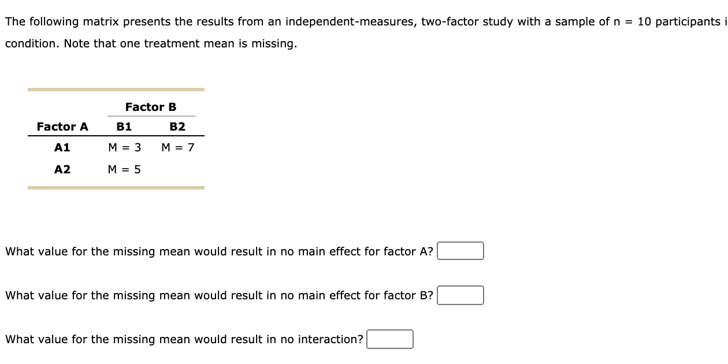
Task: Click the B2 column label
Action: 178,127
